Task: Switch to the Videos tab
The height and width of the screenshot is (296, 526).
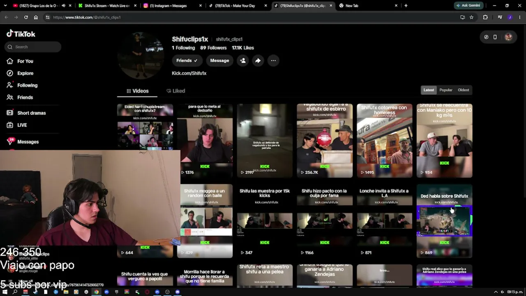Action: coord(137,91)
